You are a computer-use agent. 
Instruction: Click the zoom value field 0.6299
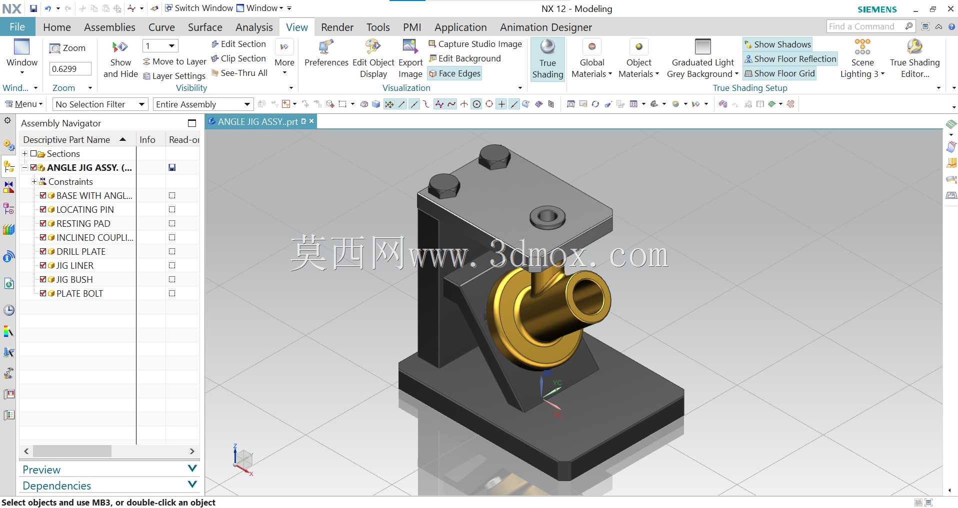(70, 69)
